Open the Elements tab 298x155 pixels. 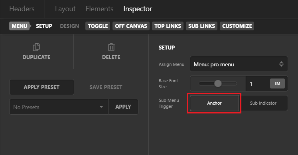99,9
